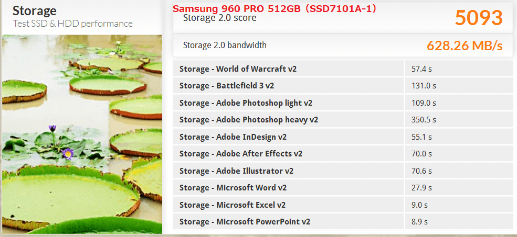This screenshot has width=517, height=237.
Task: Click the Adobe Photoshop light v2 row
Action: click(x=343, y=103)
